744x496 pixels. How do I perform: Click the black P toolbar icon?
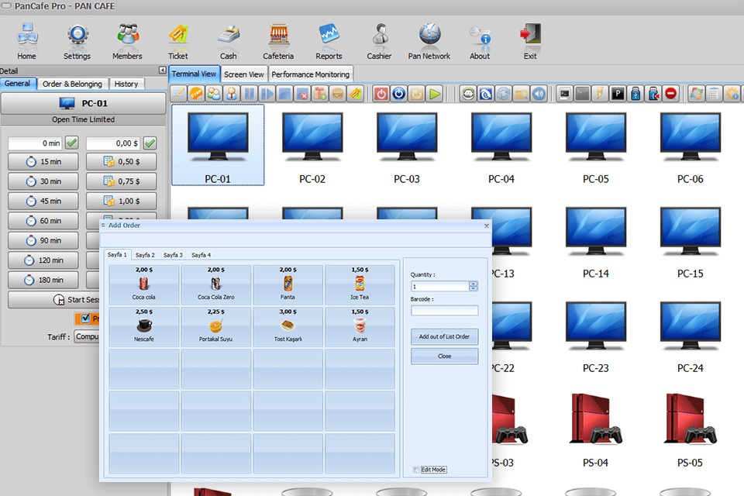point(618,94)
